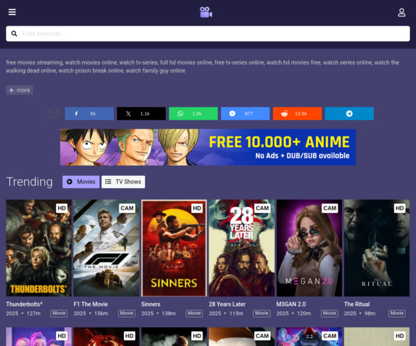Click CAM badge on F1 The Movie poster
416x346 pixels.
click(x=127, y=208)
